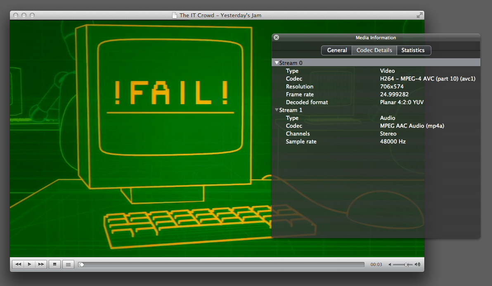Click the 'Audio' type value
Image resolution: width=492 pixels, height=286 pixels.
(388, 118)
